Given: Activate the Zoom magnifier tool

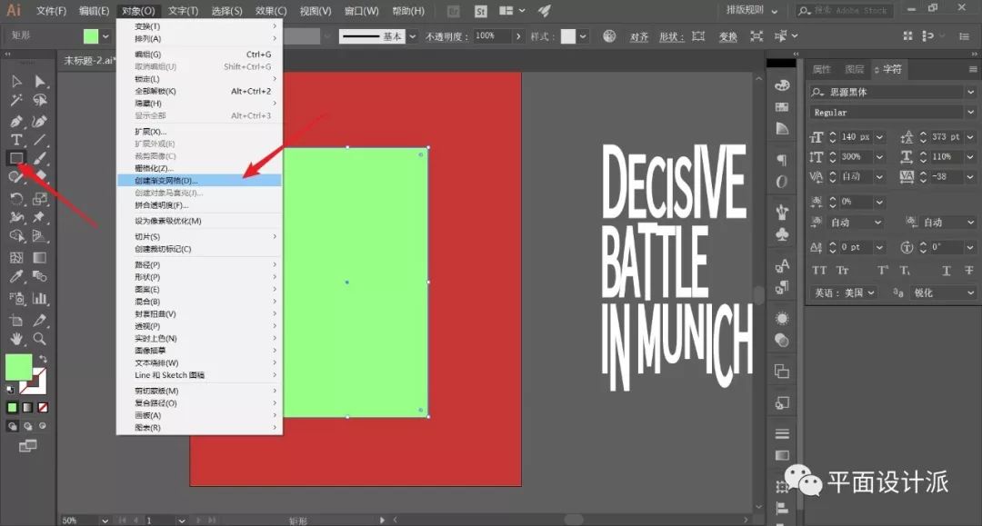Looking at the screenshot, I should pos(40,339).
